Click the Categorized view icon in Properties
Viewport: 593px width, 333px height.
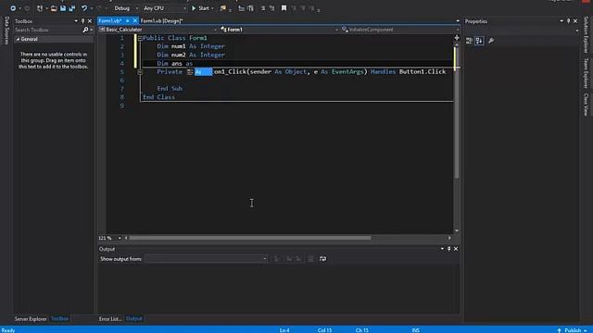click(x=470, y=41)
